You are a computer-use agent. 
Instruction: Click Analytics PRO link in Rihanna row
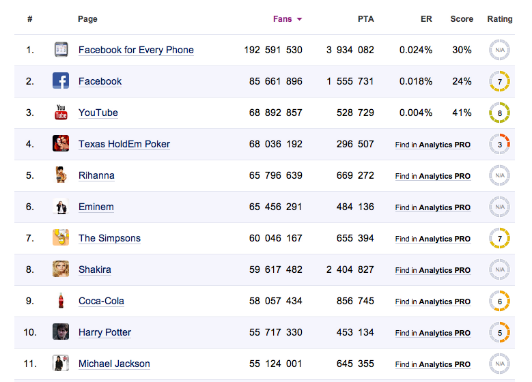click(x=444, y=176)
